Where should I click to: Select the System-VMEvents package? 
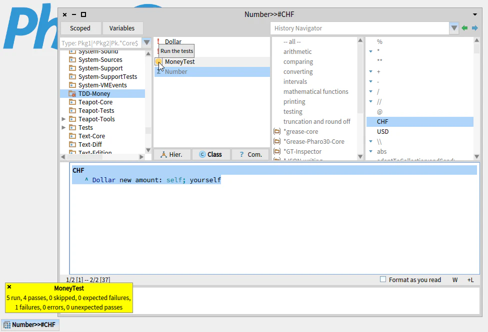[x=102, y=85]
